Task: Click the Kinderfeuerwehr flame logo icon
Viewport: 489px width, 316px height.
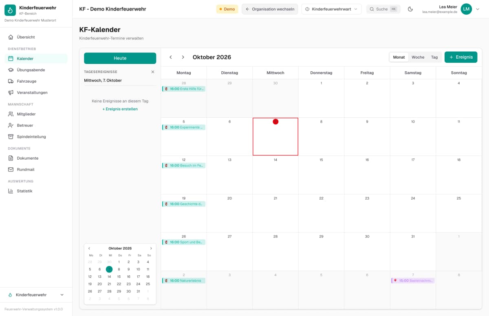Action: [10, 10]
